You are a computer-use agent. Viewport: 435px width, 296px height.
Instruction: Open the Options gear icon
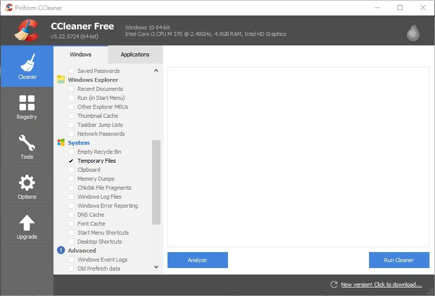[x=27, y=183]
